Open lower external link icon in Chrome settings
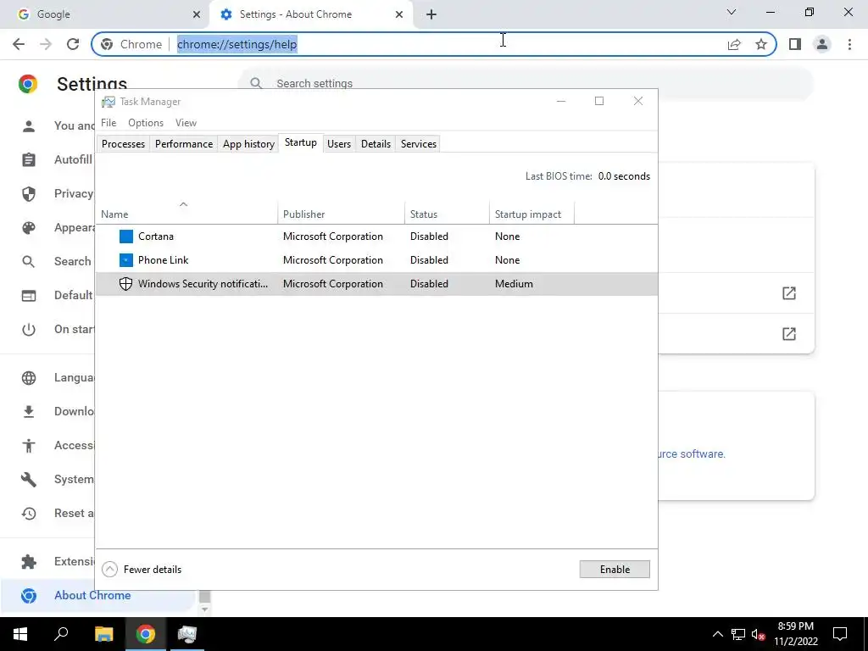Viewport: 868px width, 651px height. pos(789,334)
